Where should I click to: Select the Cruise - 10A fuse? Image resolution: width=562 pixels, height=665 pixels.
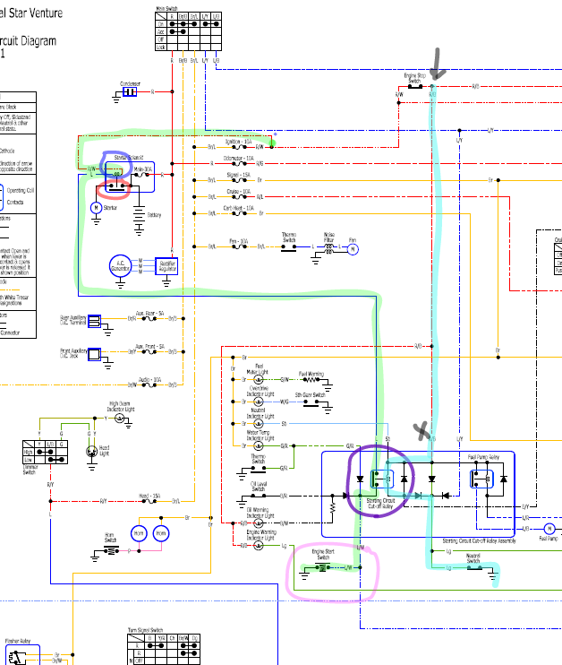pos(239,197)
